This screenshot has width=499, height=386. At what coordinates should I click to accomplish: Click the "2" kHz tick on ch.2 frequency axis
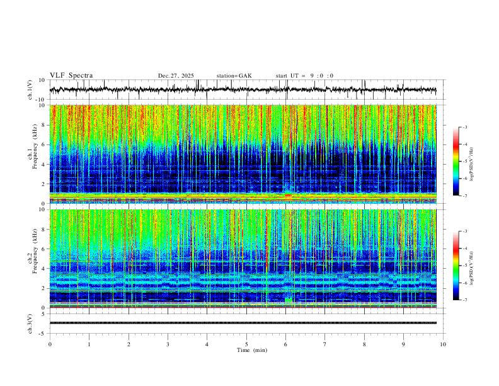(x=45, y=288)
